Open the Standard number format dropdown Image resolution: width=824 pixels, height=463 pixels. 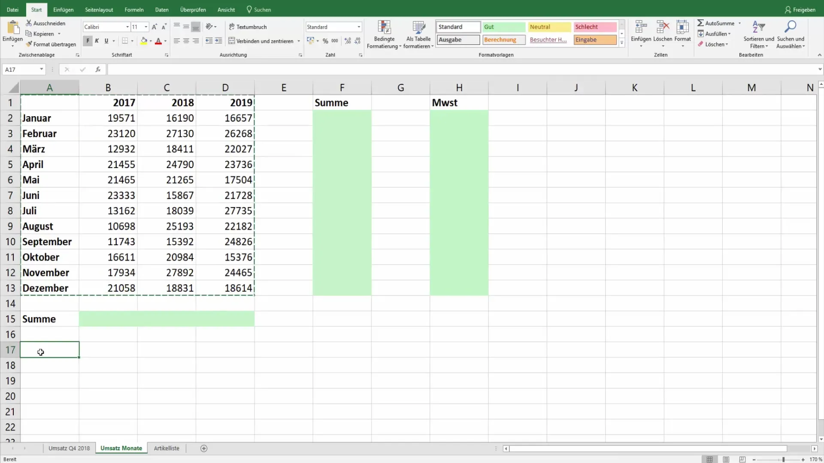click(359, 27)
